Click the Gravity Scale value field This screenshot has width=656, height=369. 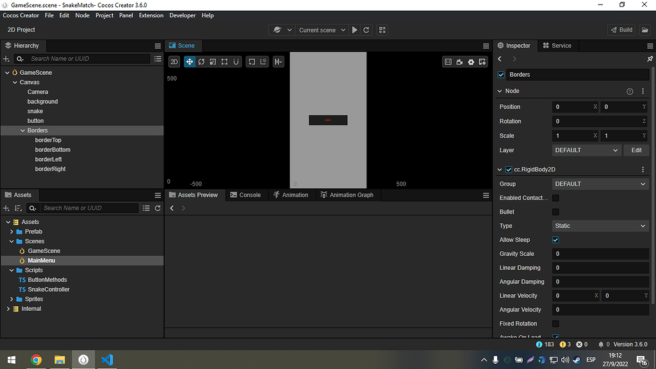tap(600, 254)
